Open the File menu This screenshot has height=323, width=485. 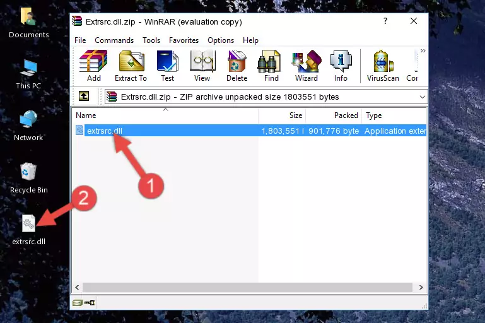(x=80, y=40)
